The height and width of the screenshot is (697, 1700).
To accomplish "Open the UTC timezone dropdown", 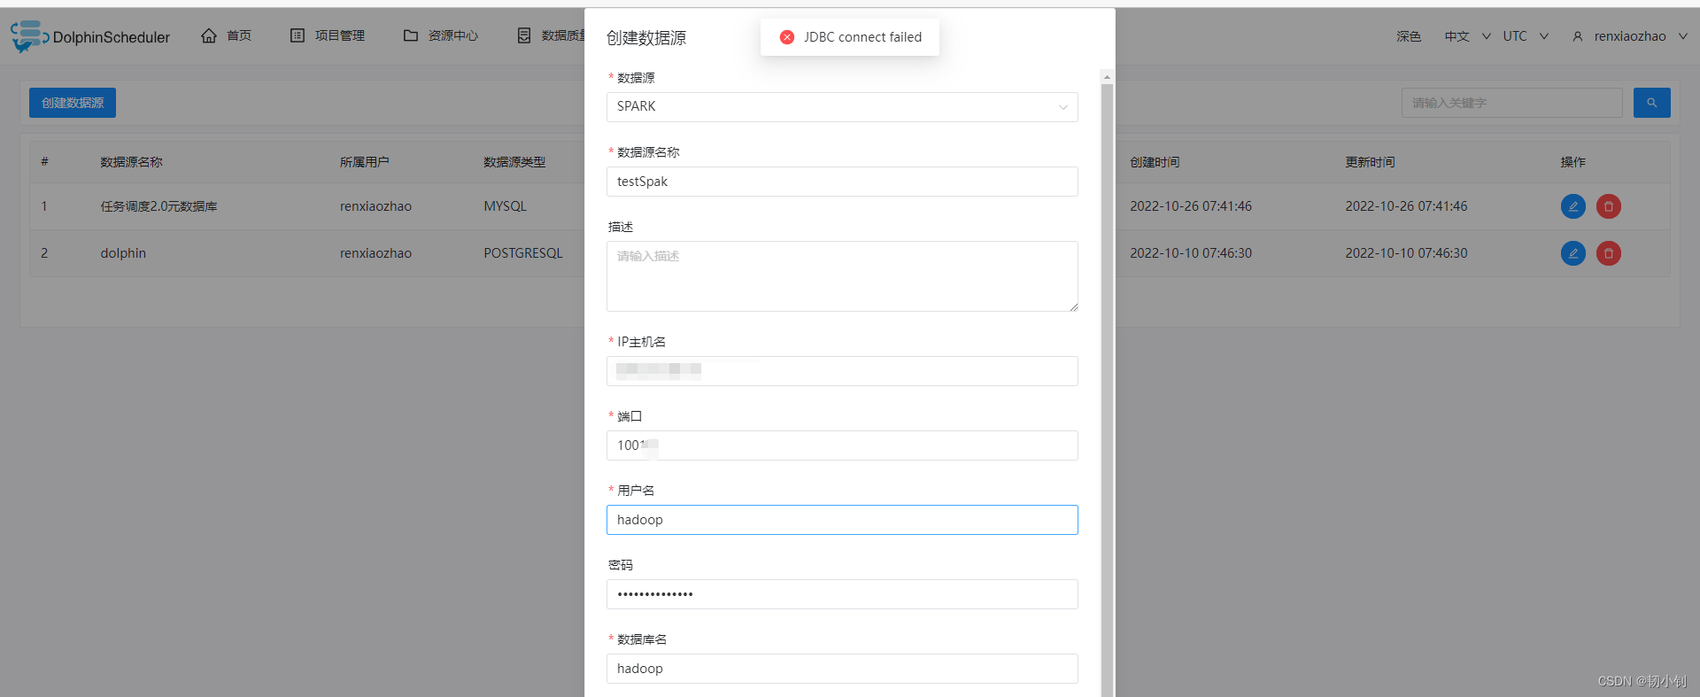I will [1526, 36].
